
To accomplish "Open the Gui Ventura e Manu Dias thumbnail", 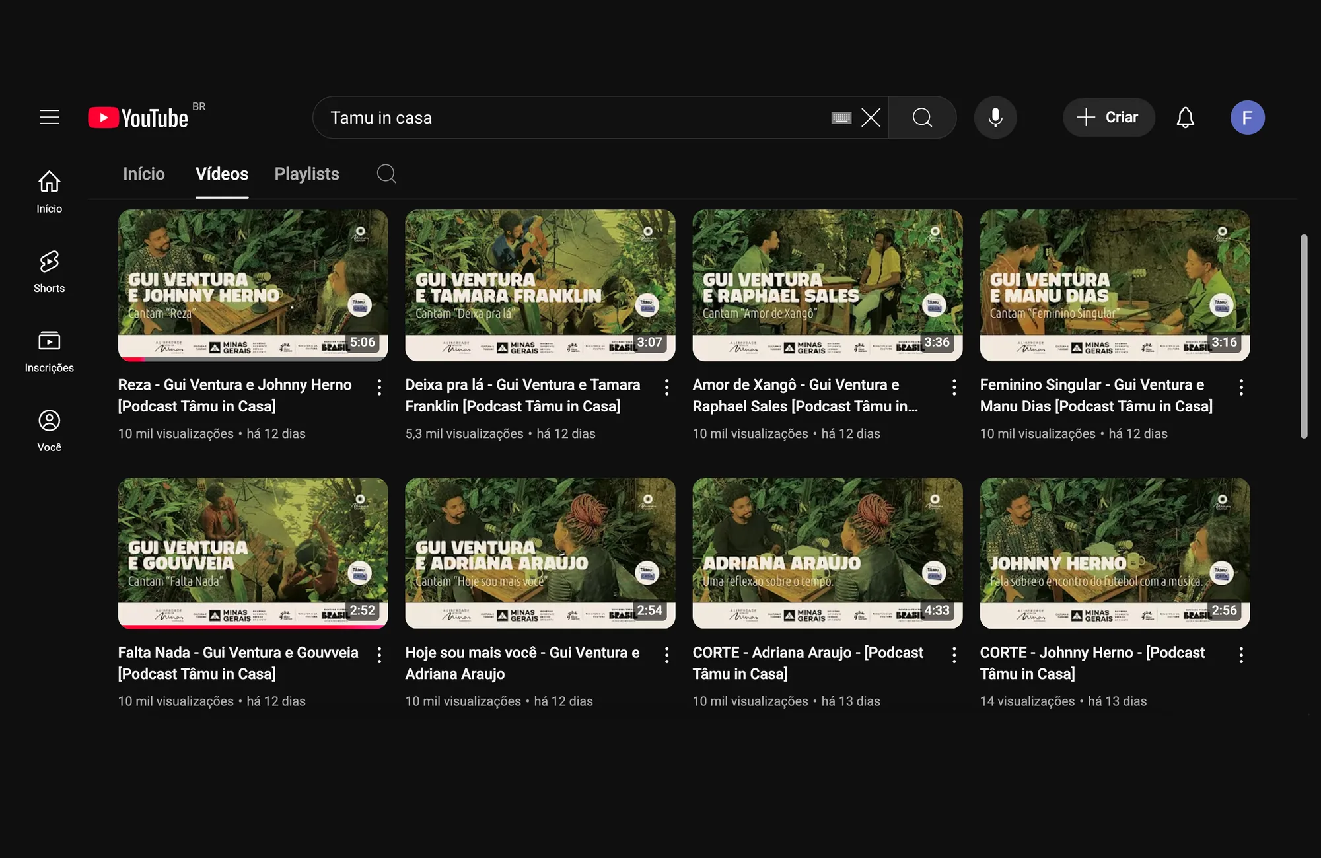I will click(x=1114, y=285).
